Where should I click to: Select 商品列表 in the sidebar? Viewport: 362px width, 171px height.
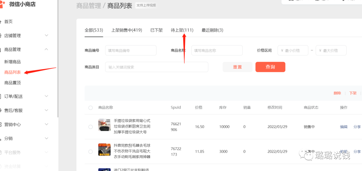point(12,72)
